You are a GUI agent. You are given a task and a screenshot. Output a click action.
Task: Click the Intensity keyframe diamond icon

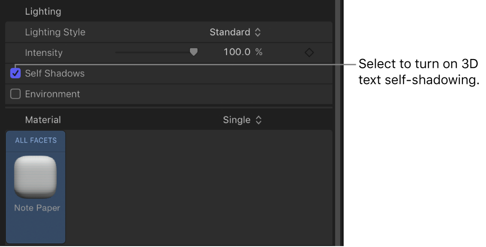click(309, 53)
